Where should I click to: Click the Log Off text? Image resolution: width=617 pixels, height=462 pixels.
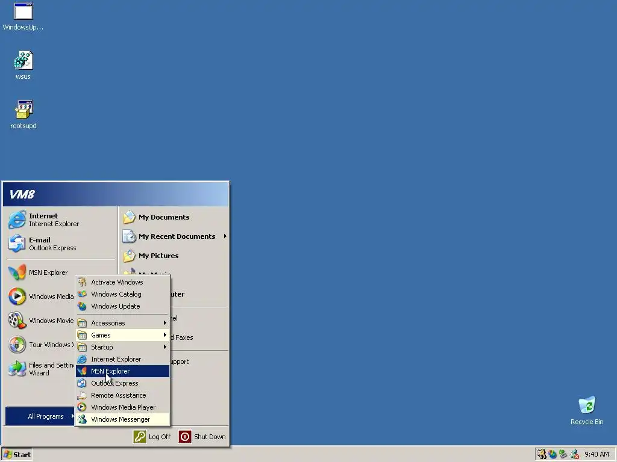tap(159, 437)
